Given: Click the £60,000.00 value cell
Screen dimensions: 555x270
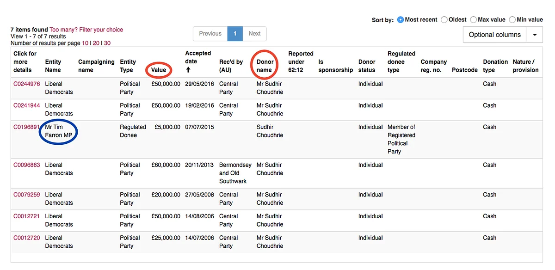Looking at the screenshot, I should (166, 165).
